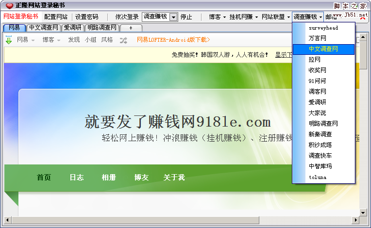Viewport: 371px width, 228px height.
Task: Open 网站登录秘书 toolbar item
Action: pos(21,16)
